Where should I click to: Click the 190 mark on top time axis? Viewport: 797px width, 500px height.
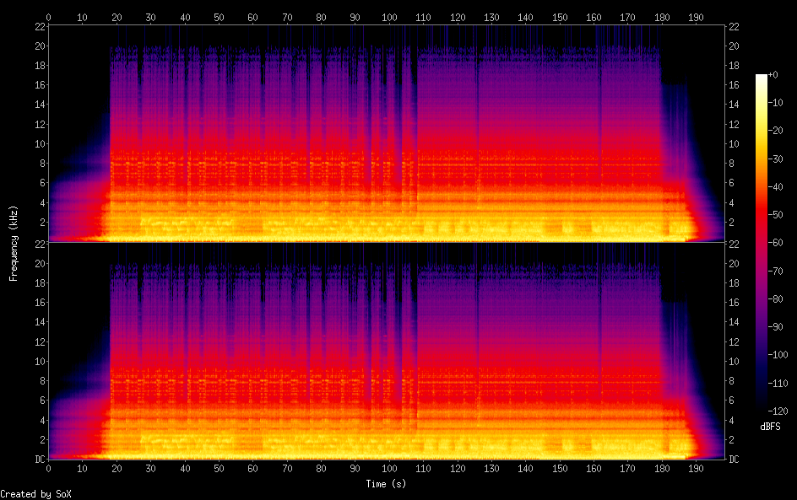(696, 17)
